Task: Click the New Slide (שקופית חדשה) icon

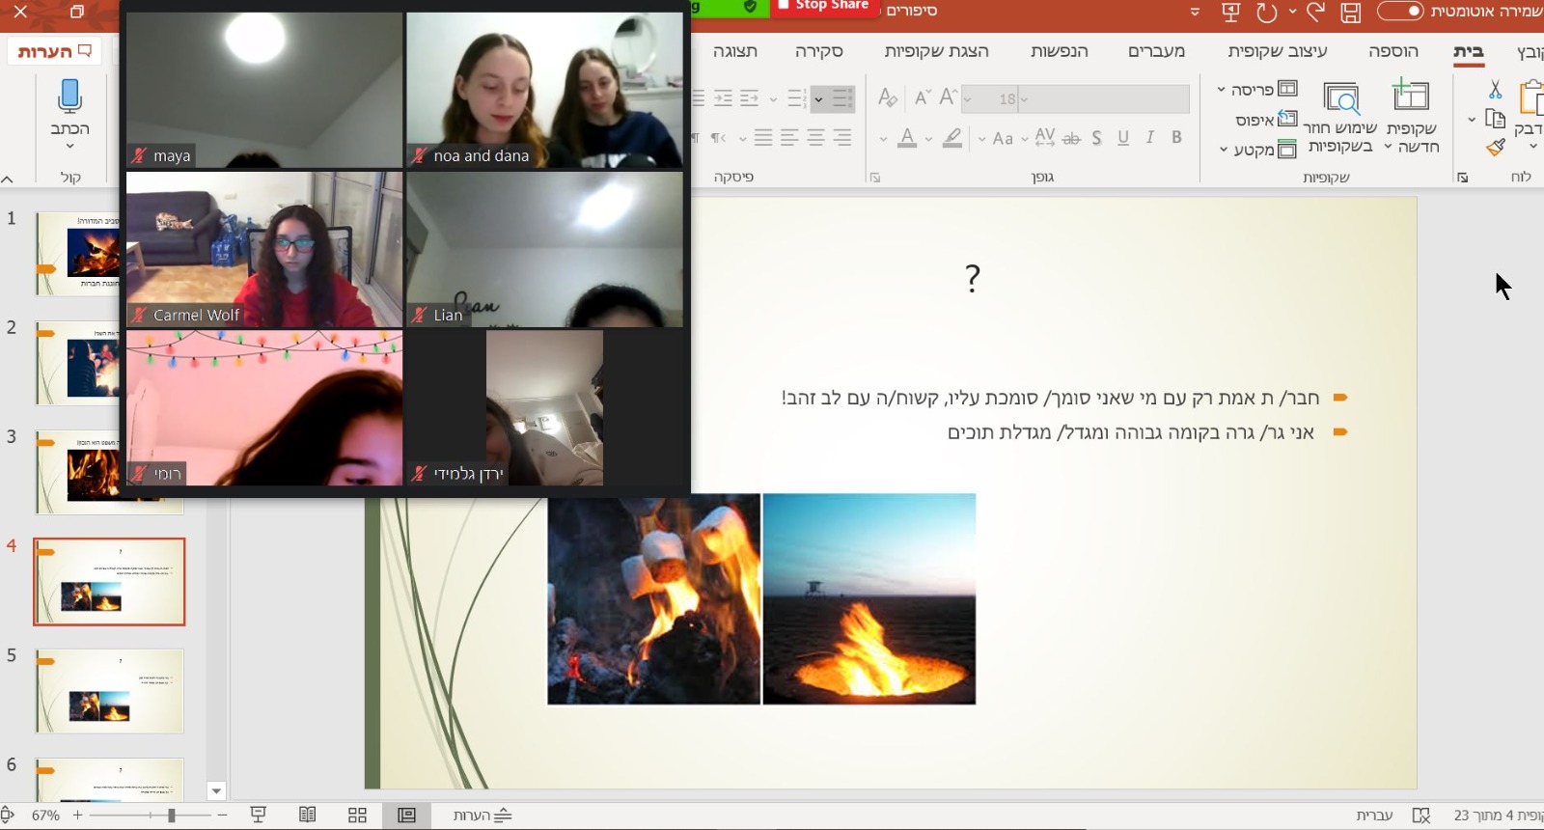Action: point(1411,97)
